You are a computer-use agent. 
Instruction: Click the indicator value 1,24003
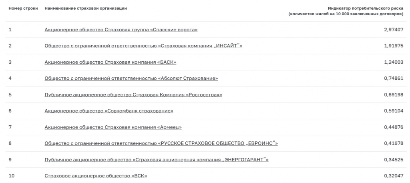pos(394,62)
